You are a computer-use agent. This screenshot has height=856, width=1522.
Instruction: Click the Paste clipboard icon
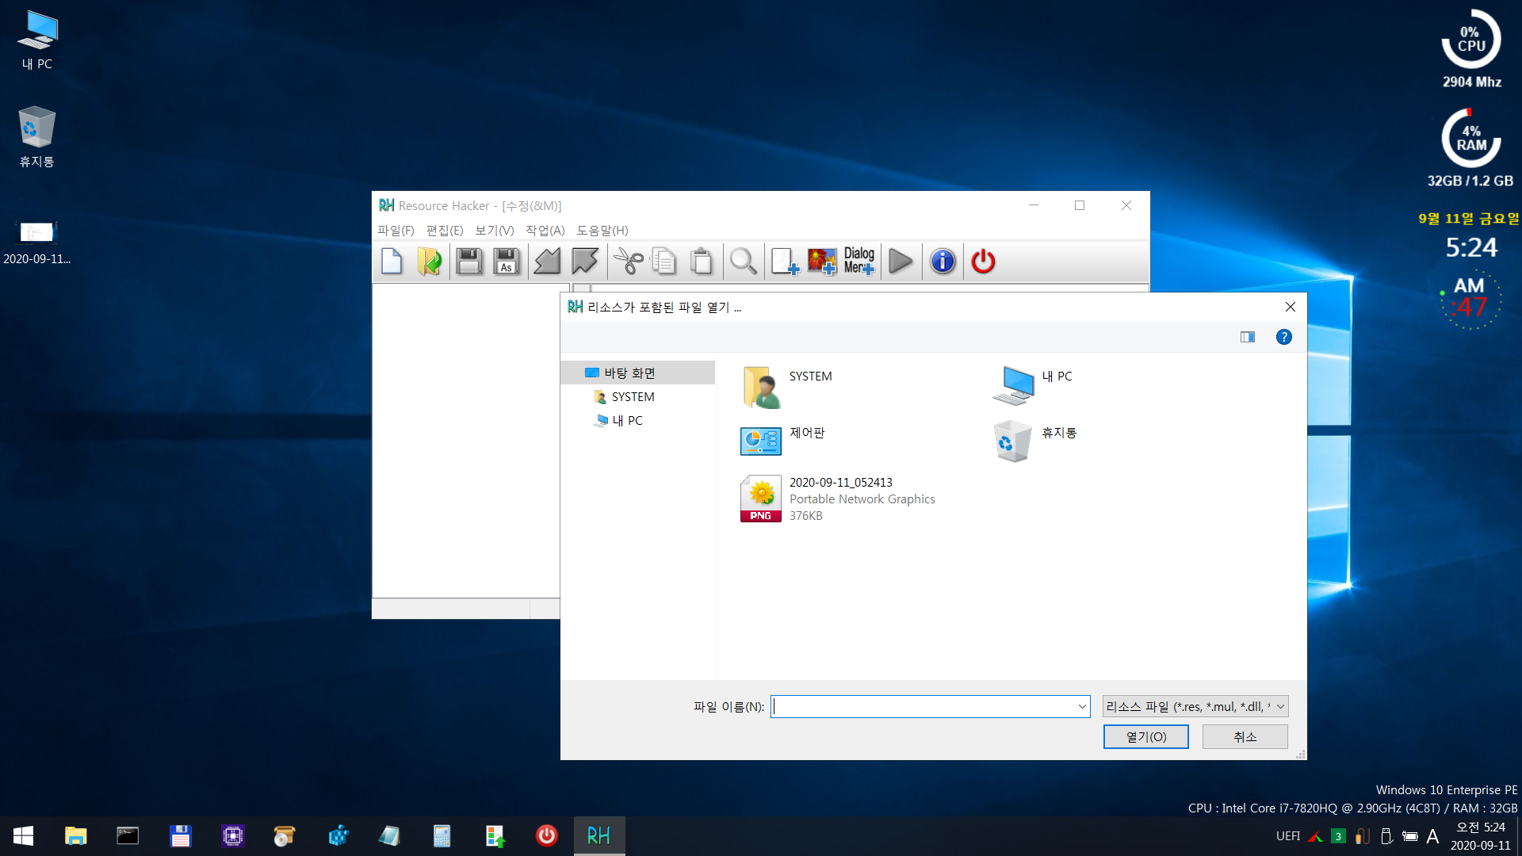pyautogui.click(x=702, y=262)
